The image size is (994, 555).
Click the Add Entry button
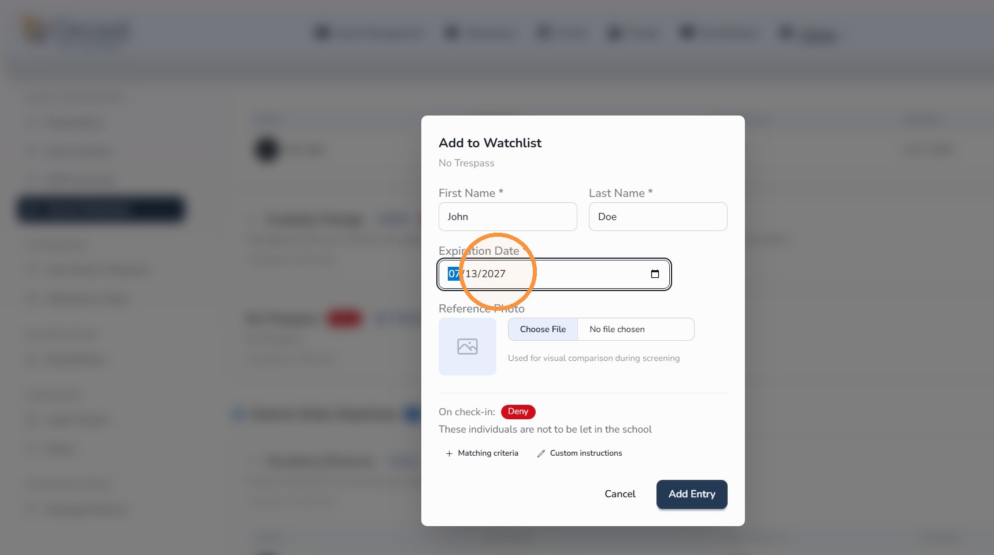click(x=692, y=494)
